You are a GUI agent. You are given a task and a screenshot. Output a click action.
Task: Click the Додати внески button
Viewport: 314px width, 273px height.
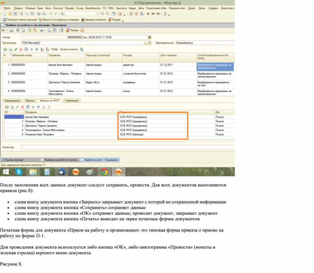69,50
